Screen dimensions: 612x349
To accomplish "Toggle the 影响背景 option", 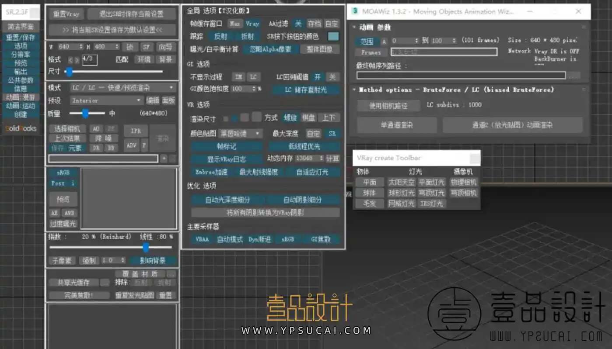I will (153, 260).
